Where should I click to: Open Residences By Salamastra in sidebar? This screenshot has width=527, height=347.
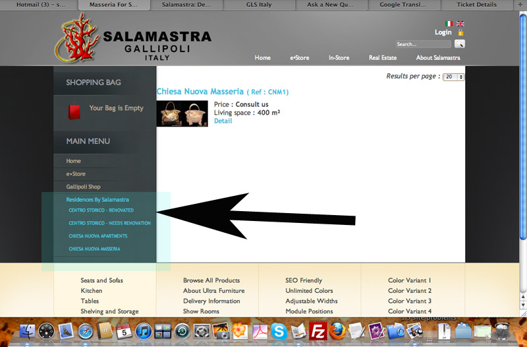click(97, 200)
